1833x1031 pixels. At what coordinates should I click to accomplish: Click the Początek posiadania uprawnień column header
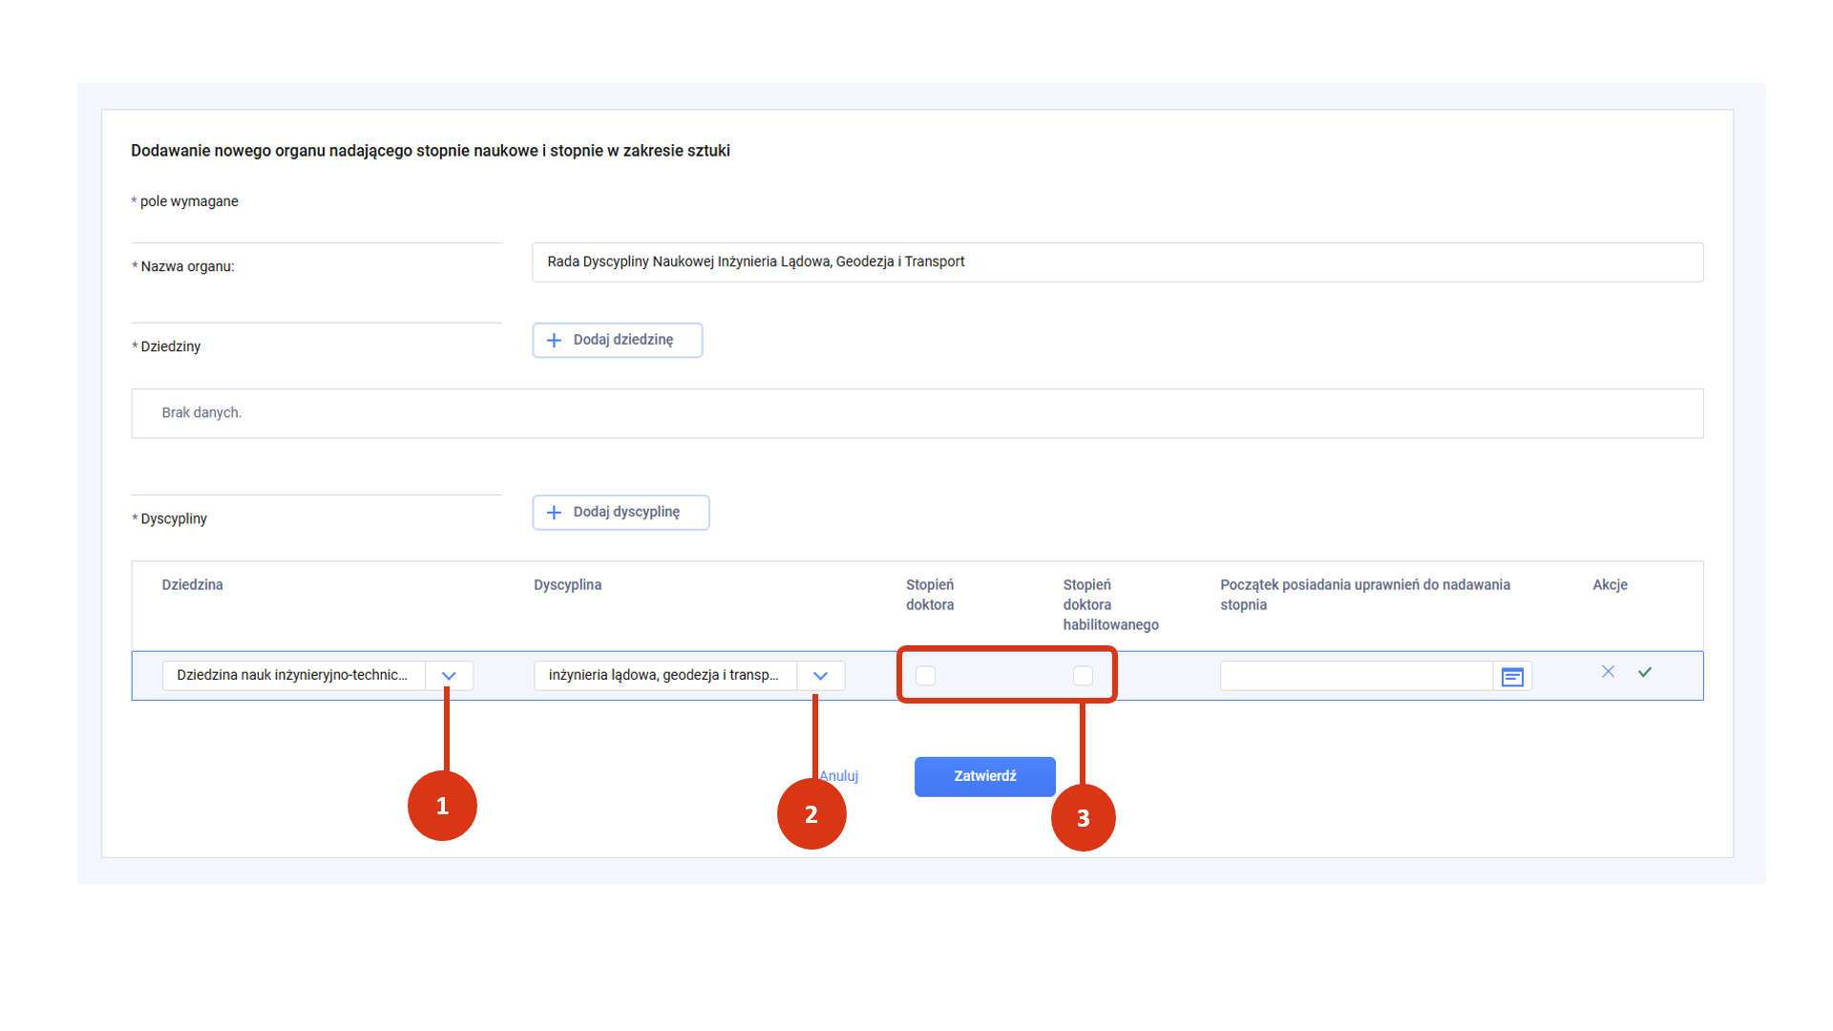(x=1365, y=595)
